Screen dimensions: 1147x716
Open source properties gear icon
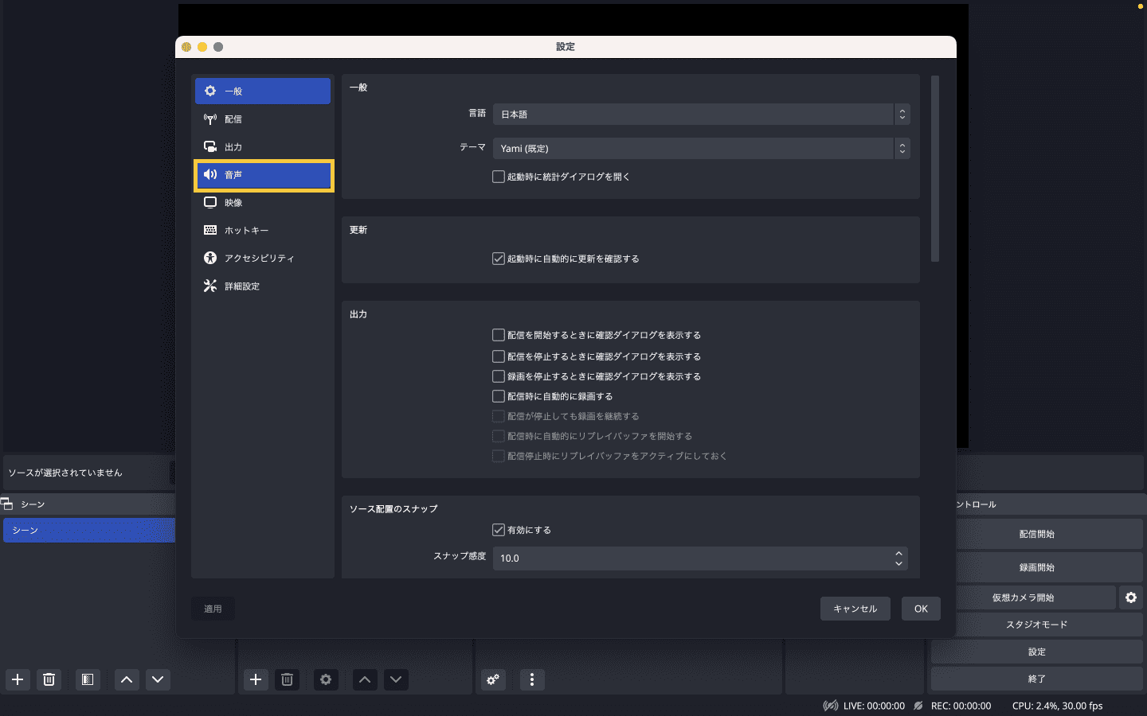(x=326, y=679)
